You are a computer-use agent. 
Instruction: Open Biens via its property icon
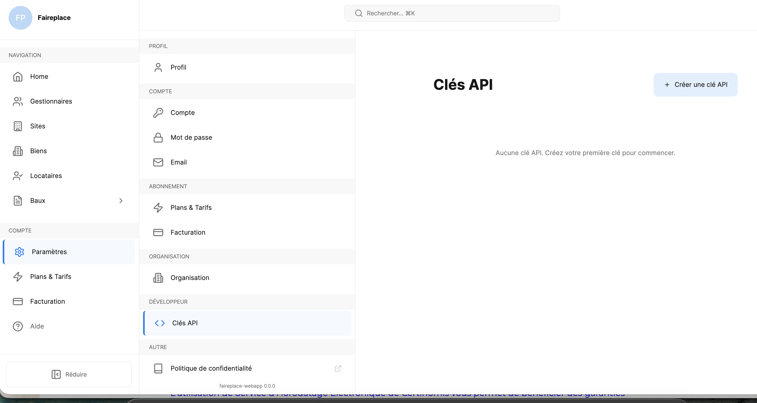18,151
